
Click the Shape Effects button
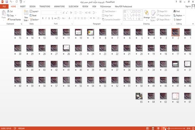coord(163,20)
